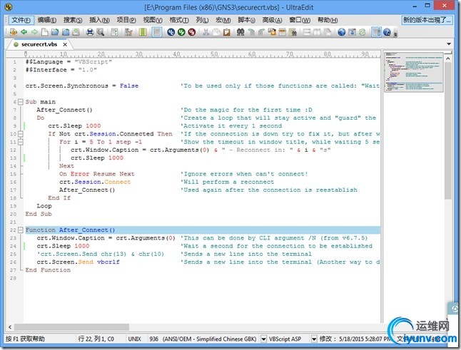Close the securecrt.vbs tab
The width and height of the screenshot is (461, 350).
(x=65, y=45)
